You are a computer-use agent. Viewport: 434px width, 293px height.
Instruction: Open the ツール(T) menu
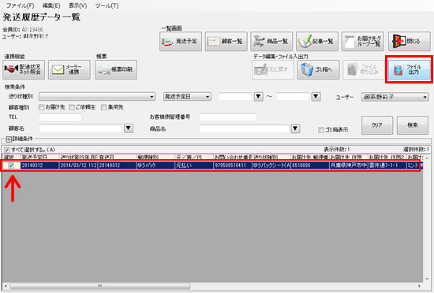[x=107, y=6]
